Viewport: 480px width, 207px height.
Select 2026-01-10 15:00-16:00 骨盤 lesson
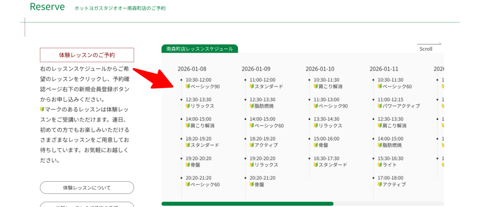point(326,142)
